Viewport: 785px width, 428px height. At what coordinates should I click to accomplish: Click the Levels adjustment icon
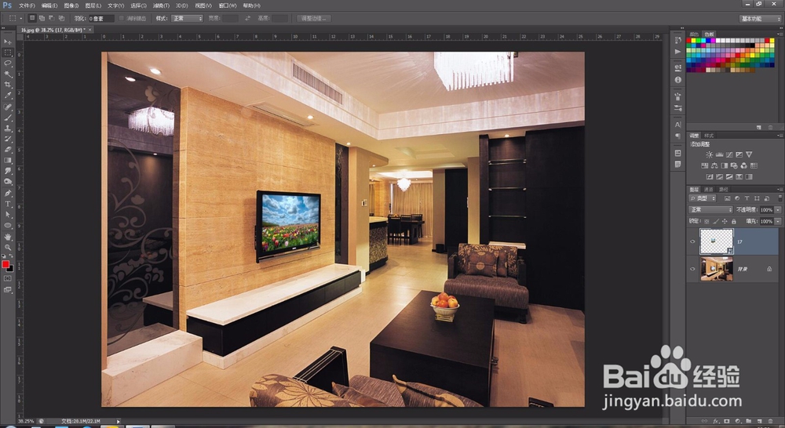tap(719, 154)
